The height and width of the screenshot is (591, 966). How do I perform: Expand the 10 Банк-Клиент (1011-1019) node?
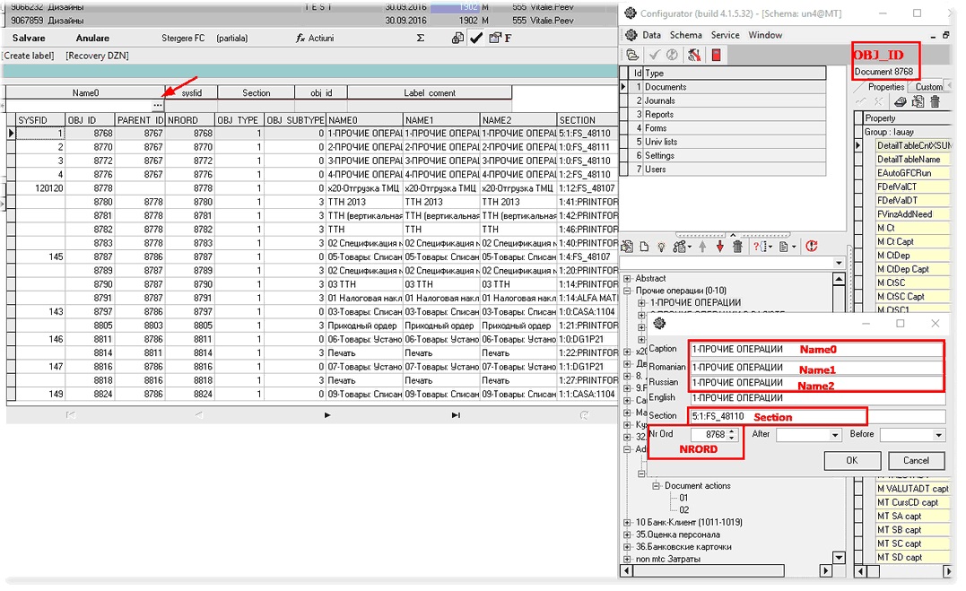coord(627,523)
